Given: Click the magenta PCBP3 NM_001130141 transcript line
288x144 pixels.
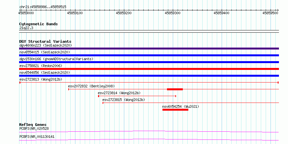Looking at the screenshot, I should 149,139.
